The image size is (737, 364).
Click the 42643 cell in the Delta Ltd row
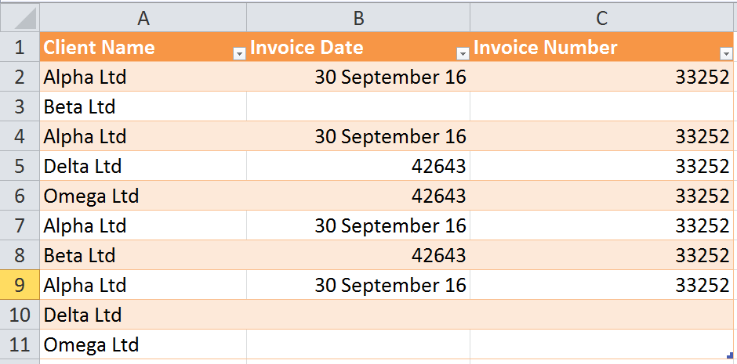358,166
